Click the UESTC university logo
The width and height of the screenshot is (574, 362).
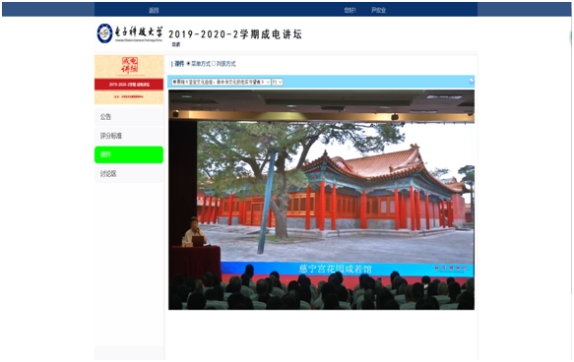pyautogui.click(x=130, y=33)
